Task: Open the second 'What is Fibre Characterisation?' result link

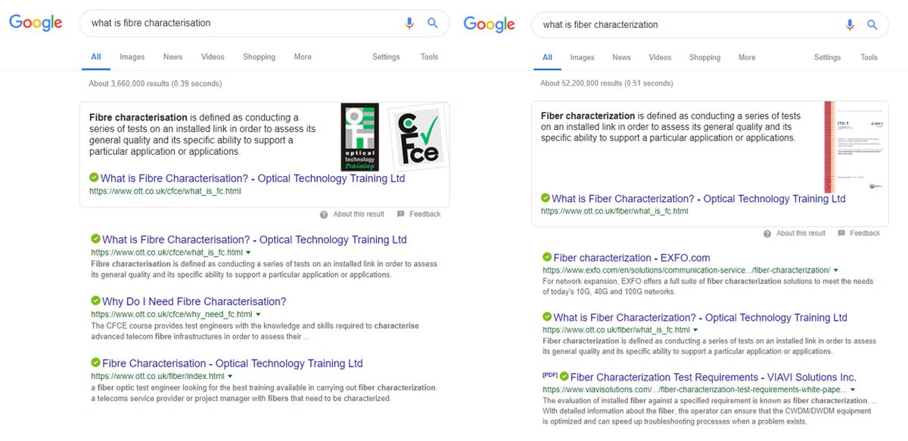Action: click(x=254, y=239)
